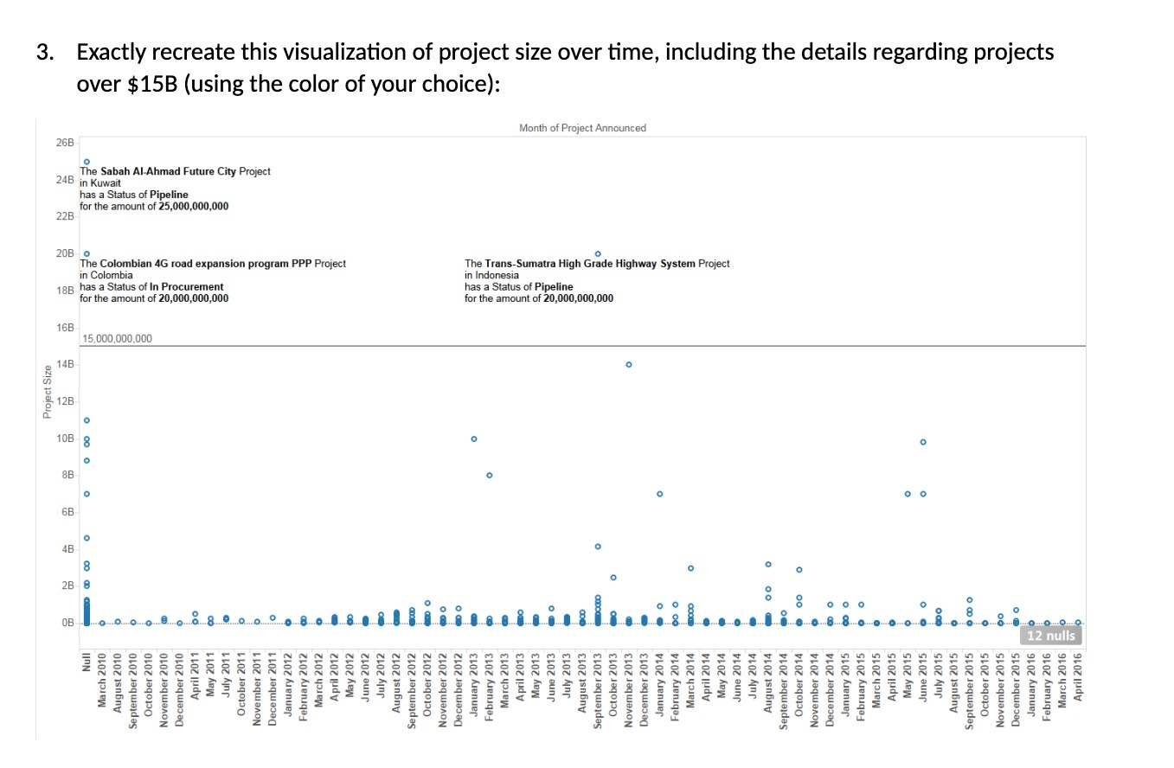1174x768 pixels.
Task: Click the gray '12 nulls' indicator badge
Action: point(1050,636)
